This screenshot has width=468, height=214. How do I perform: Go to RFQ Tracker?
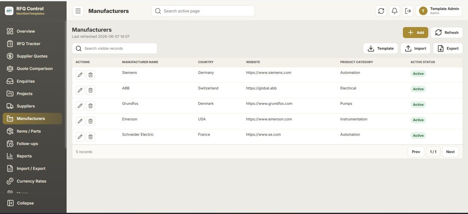click(x=32, y=44)
